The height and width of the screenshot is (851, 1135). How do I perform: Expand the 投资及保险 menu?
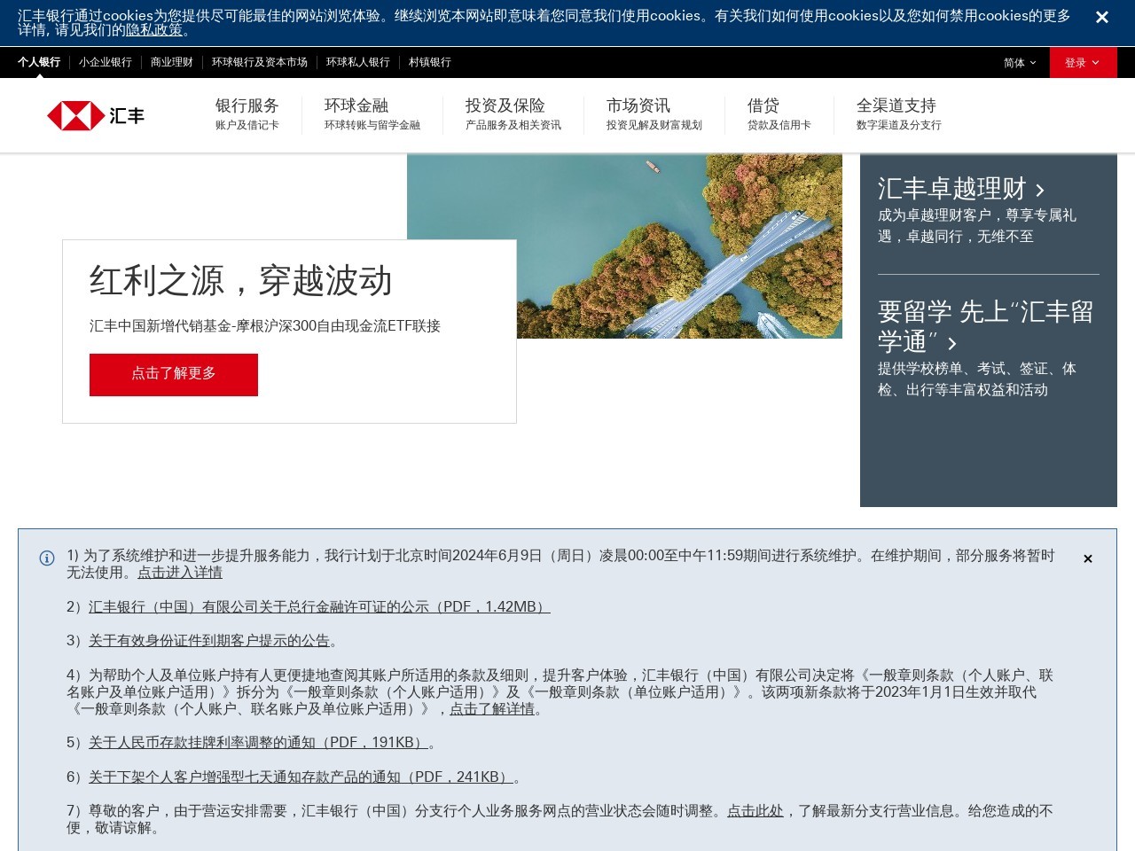(x=513, y=114)
